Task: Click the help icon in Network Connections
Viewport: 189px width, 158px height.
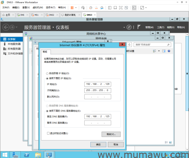Action: pos(169,51)
